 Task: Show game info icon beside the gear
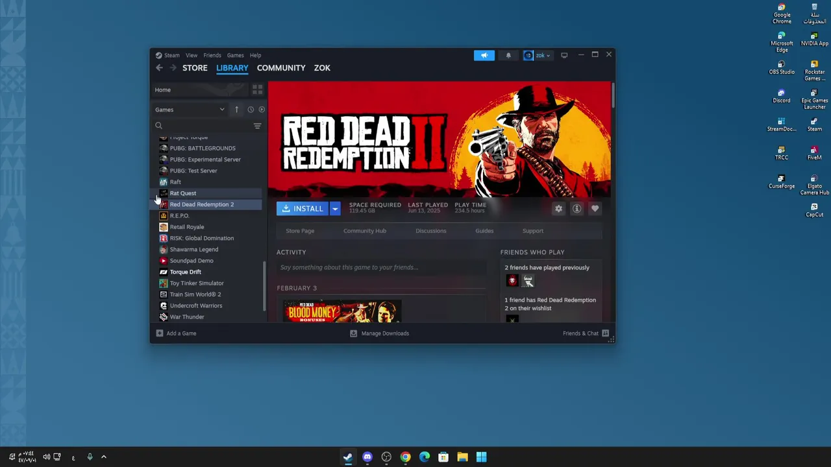pyautogui.click(x=577, y=209)
